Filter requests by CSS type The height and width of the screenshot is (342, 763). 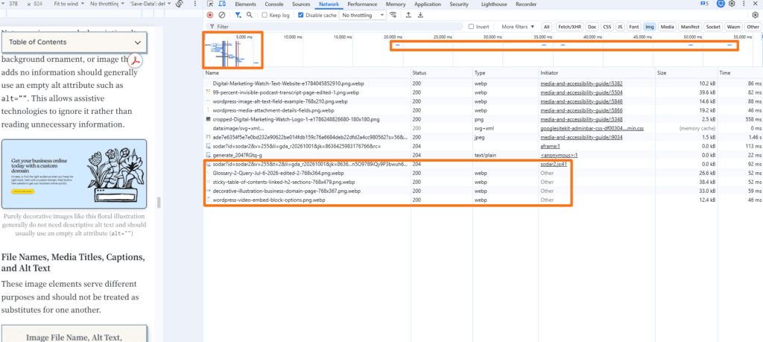(607, 27)
